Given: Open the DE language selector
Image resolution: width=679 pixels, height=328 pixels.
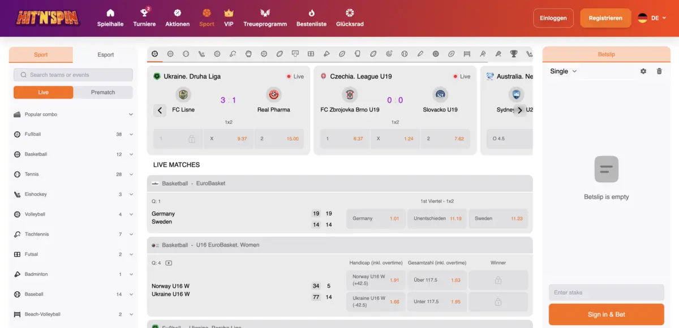Looking at the screenshot, I should coord(652,18).
